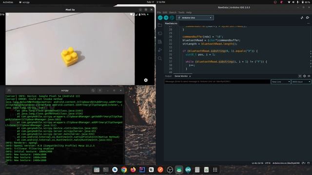Open the 9600 baud rate dropdown
Viewport: 312px width, 175px height.
click(301, 82)
